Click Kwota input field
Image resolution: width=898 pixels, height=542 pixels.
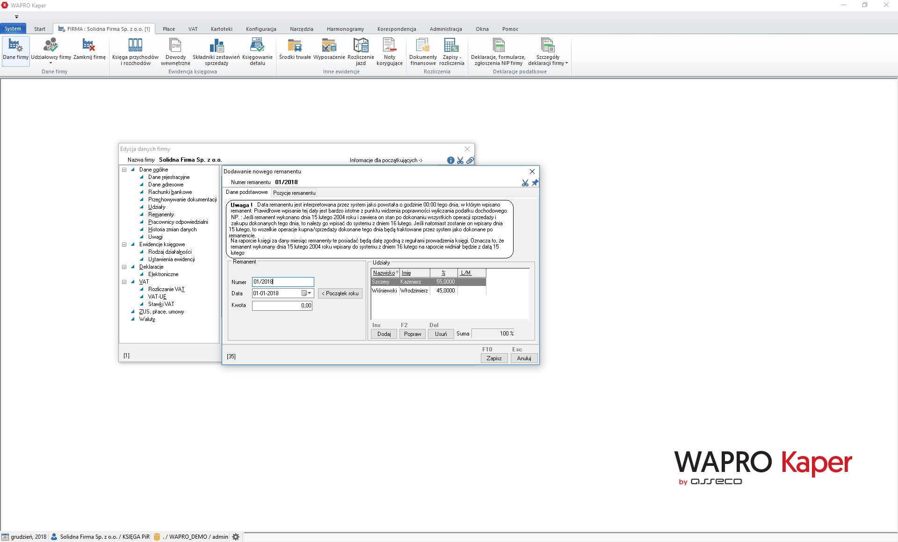click(x=282, y=306)
